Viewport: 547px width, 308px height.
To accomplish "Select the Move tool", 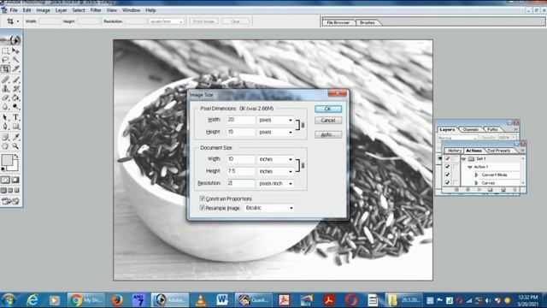I will 15,51.
